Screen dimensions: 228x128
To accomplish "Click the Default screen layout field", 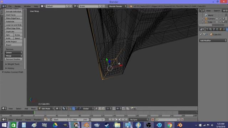I will point(56,6).
